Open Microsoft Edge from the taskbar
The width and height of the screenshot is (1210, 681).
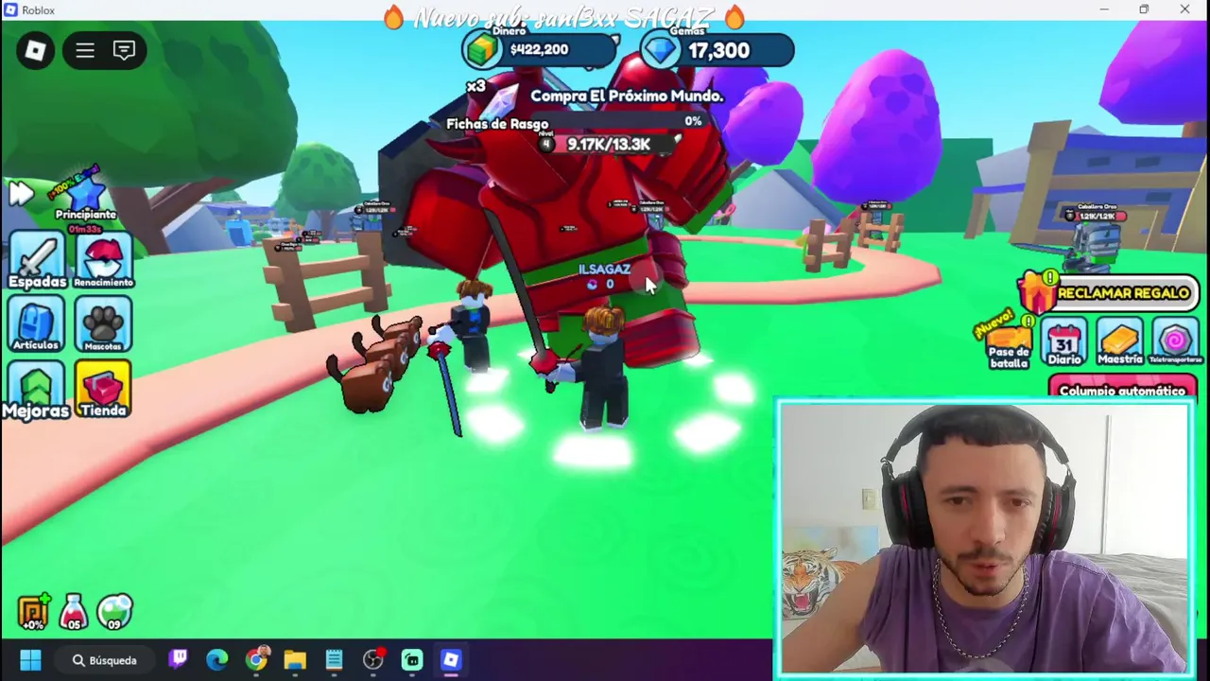click(x=217, y=660)
